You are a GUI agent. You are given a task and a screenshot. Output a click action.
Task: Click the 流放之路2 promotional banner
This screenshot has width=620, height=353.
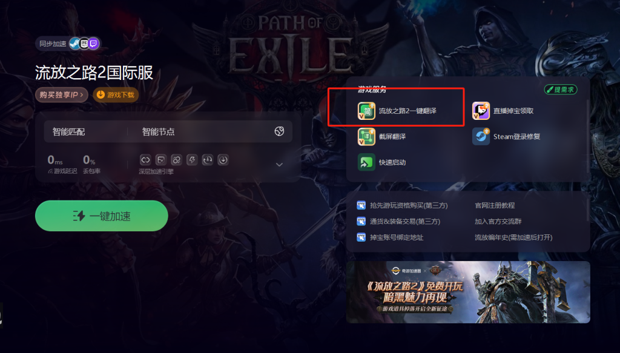click(468, 292)
